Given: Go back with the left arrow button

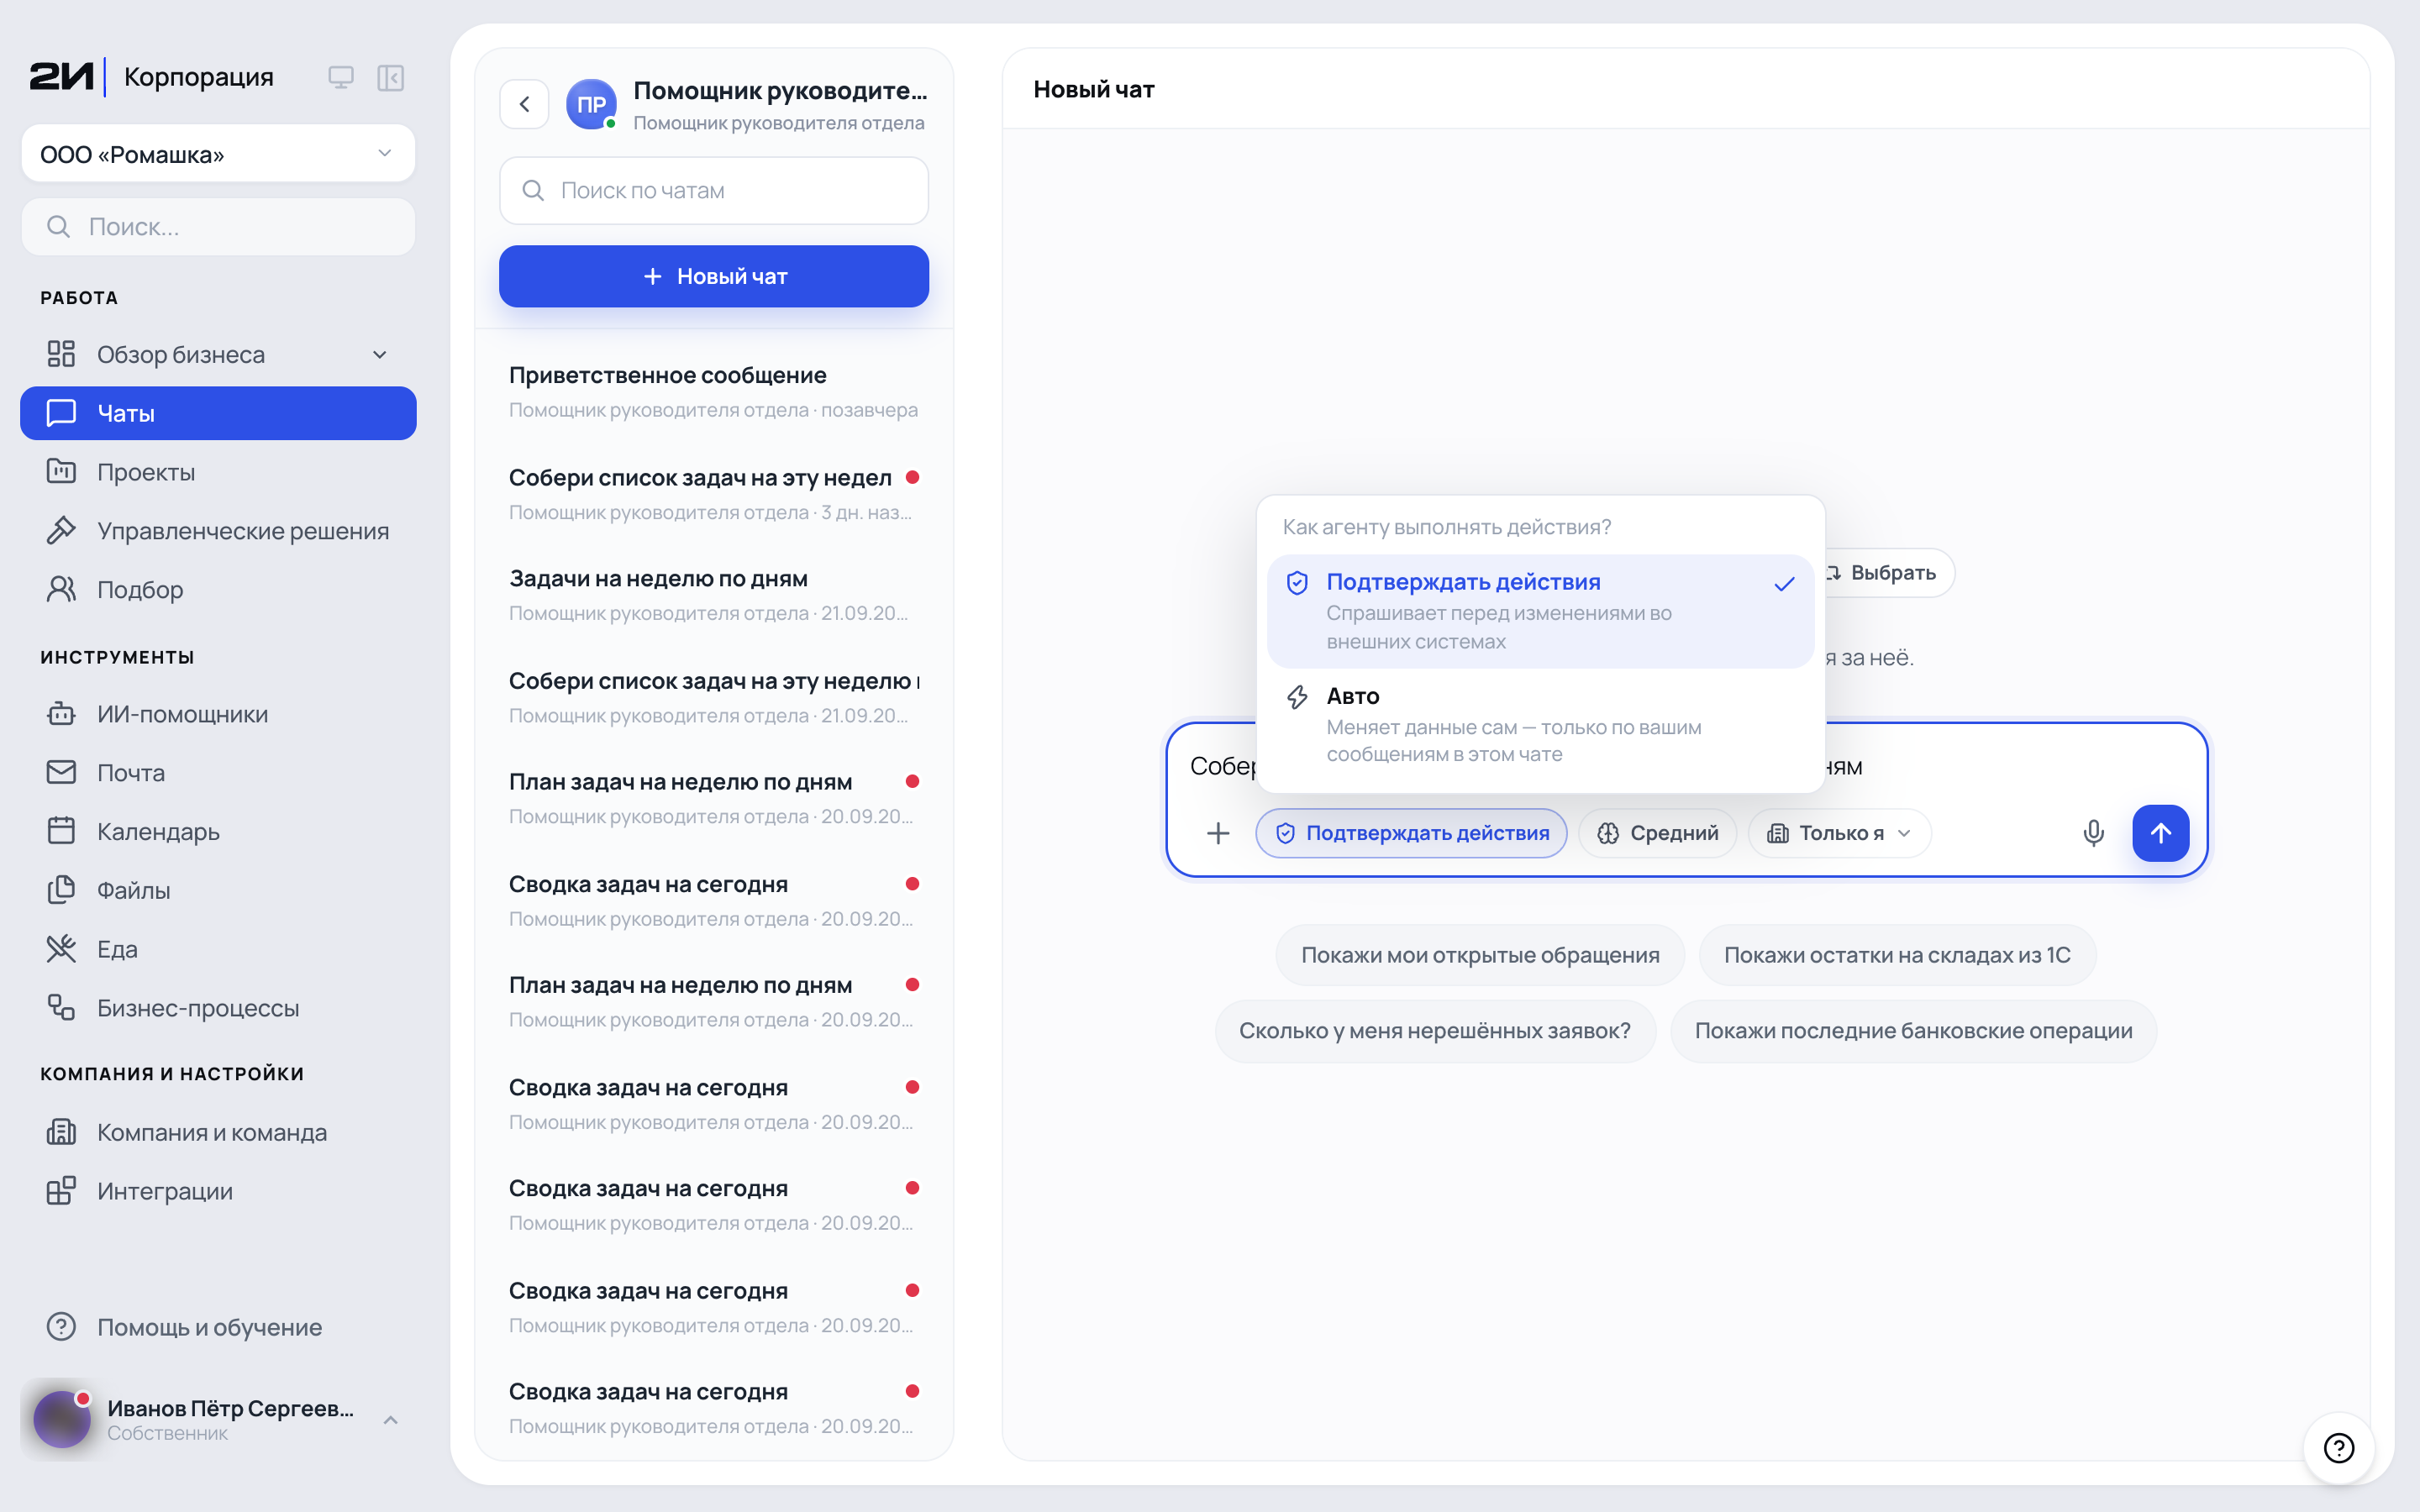Looking at the screenshot, I should [524, 104].
